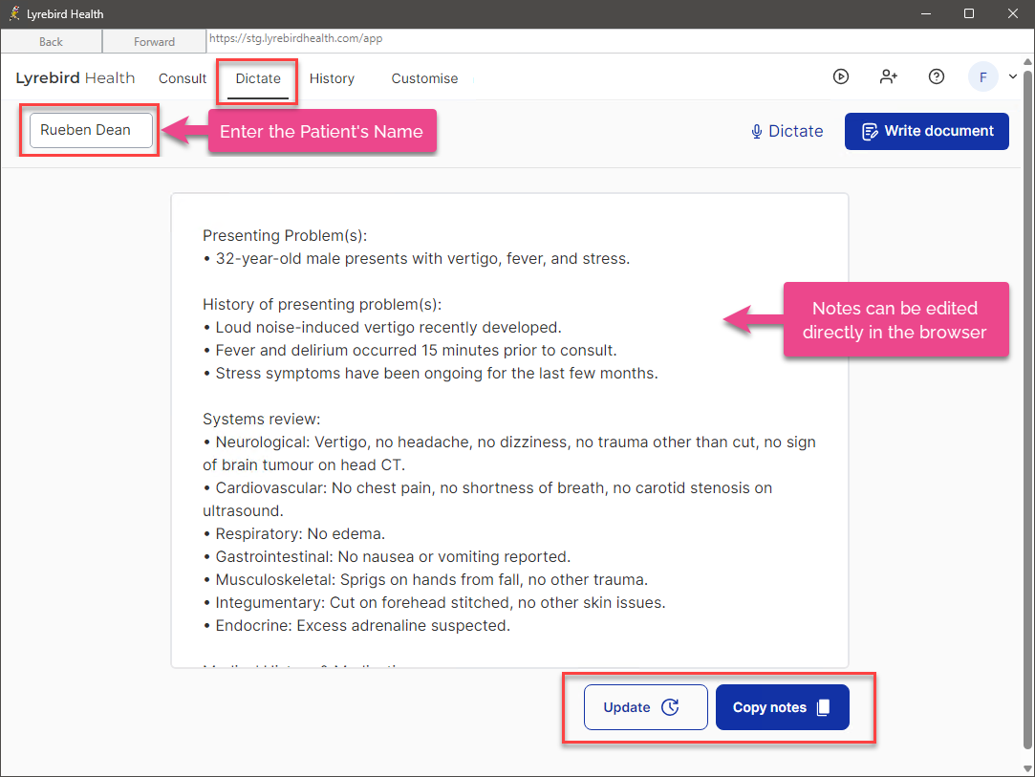Click the 'Musculoskeletal: Sprigs on hands' line
The image size is (1035, 777).
pos(425,580)
